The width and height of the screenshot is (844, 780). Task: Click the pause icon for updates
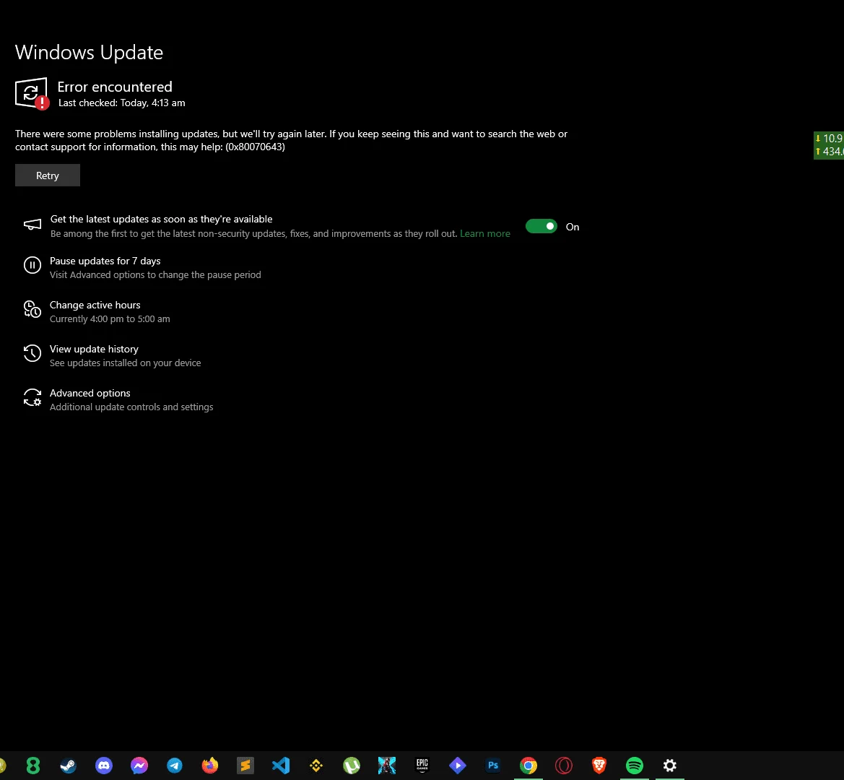32,265
